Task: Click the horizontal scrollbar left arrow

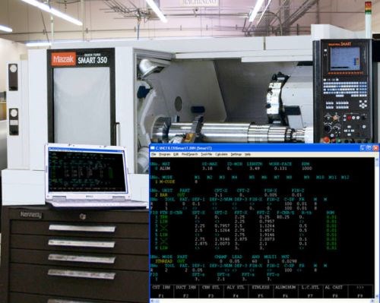Action: click(152, 301)
